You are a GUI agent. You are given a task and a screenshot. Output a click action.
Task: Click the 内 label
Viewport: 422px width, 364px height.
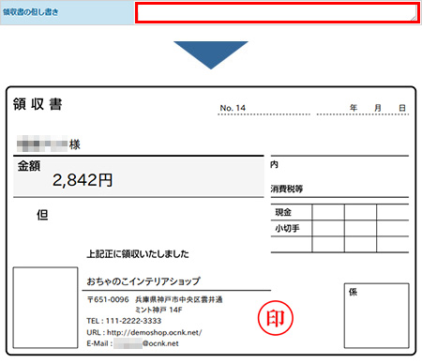point(274,164)
